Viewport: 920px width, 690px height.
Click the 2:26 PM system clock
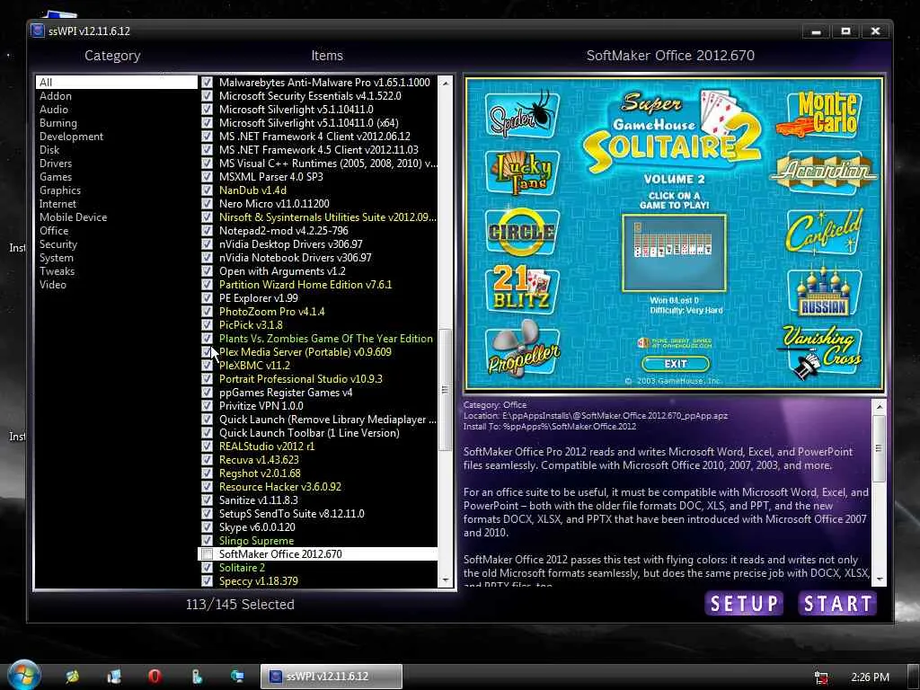click(870, 677)
